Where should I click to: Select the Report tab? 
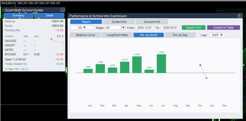click(86, 22)
